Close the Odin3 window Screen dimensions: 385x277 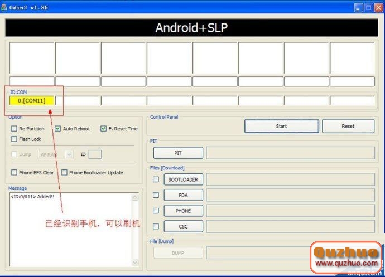378,8
